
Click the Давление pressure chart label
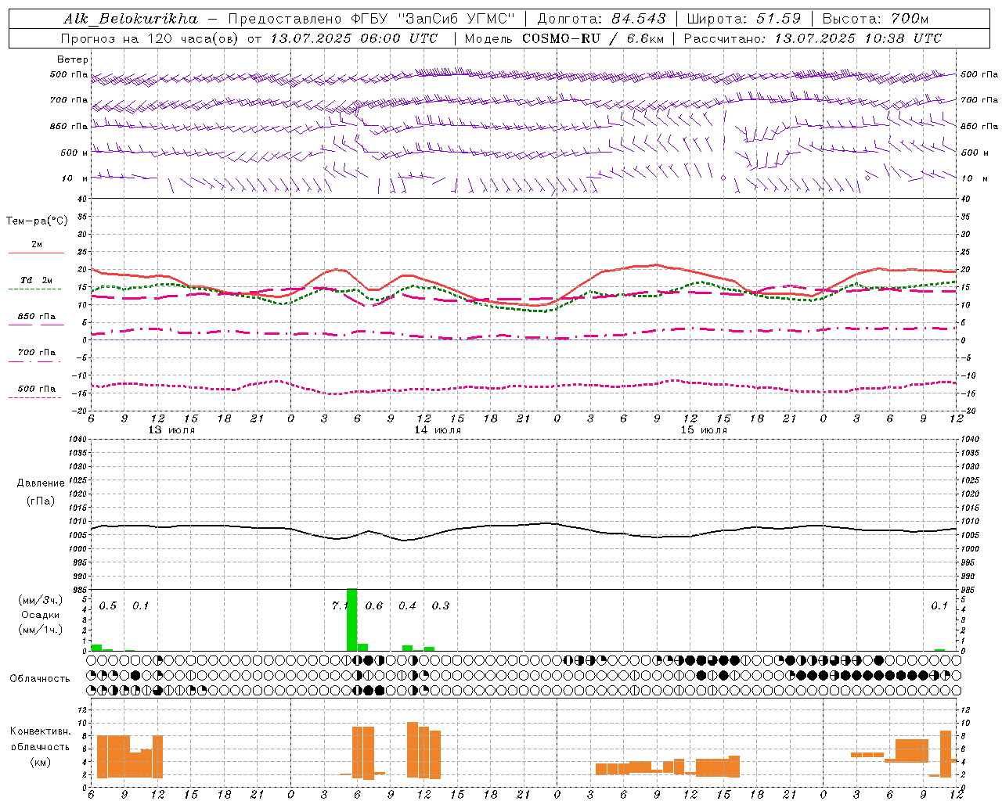pyautogui.click(x=41, y=483)
